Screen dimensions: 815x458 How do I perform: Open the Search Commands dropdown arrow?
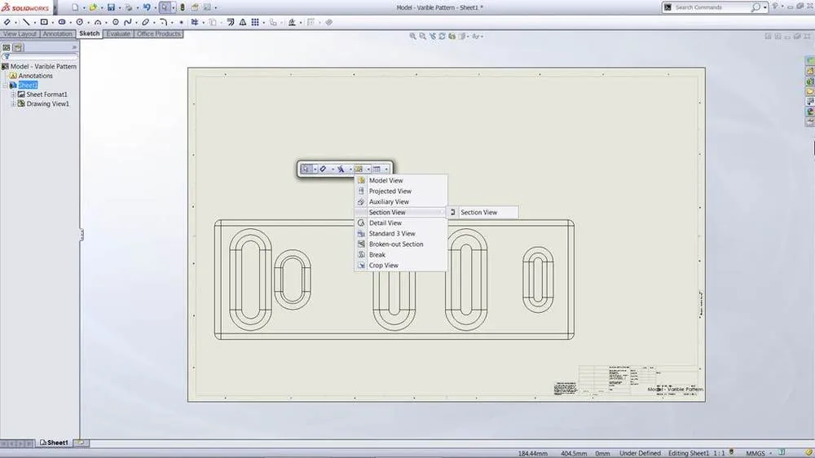tap(765, 8)
